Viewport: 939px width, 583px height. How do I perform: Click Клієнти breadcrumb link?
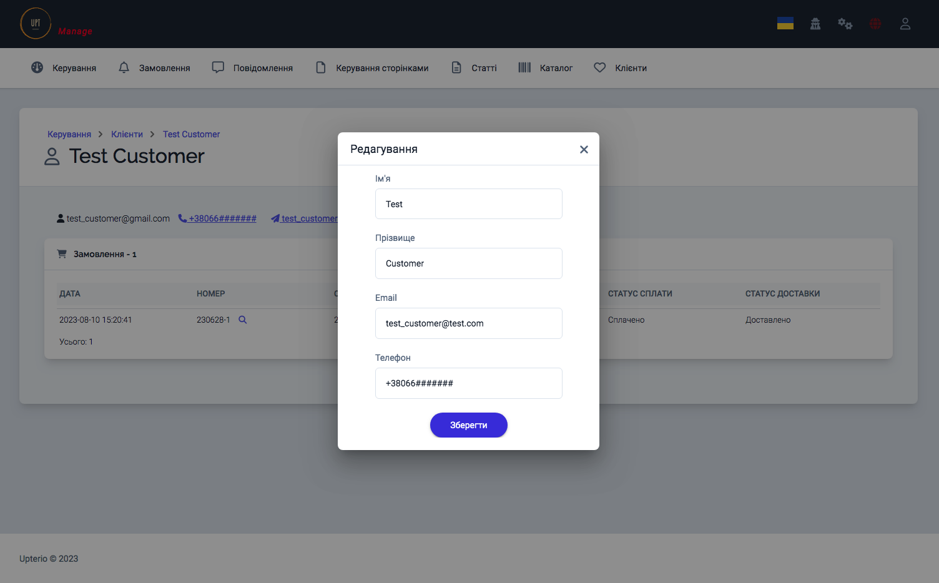127,134
